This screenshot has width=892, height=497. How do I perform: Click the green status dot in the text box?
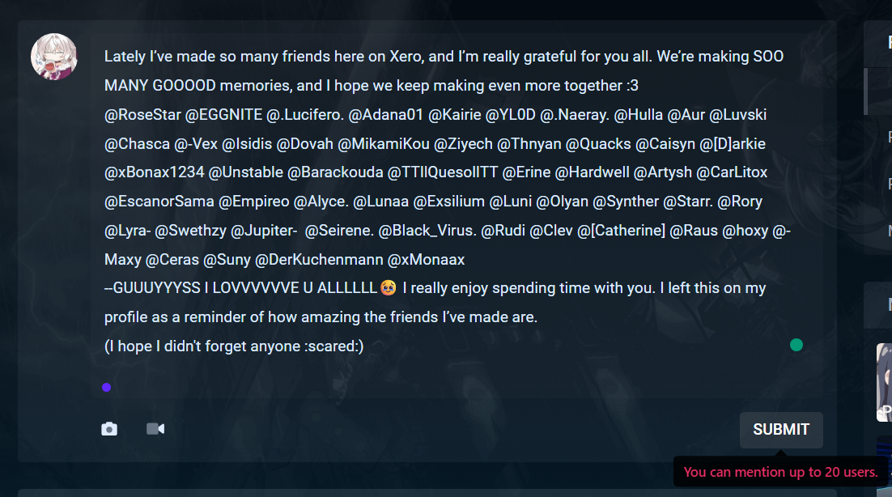pos(796,345)
